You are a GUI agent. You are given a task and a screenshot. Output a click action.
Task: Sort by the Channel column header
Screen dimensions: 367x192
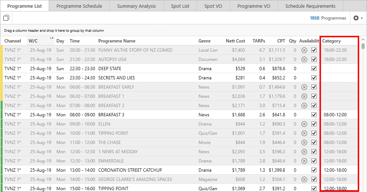[13, 41]
